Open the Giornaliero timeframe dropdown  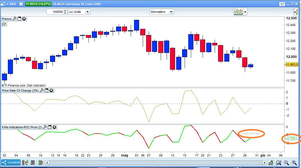pyautogui.click(x=162, y=12)
